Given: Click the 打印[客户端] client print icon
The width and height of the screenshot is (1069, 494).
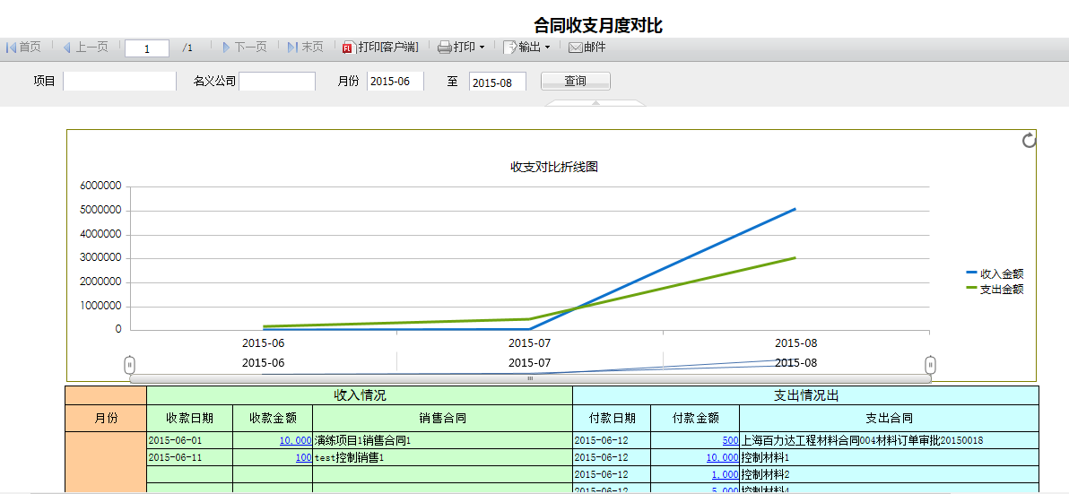Looking at the screenshot, I should (348, 47).
